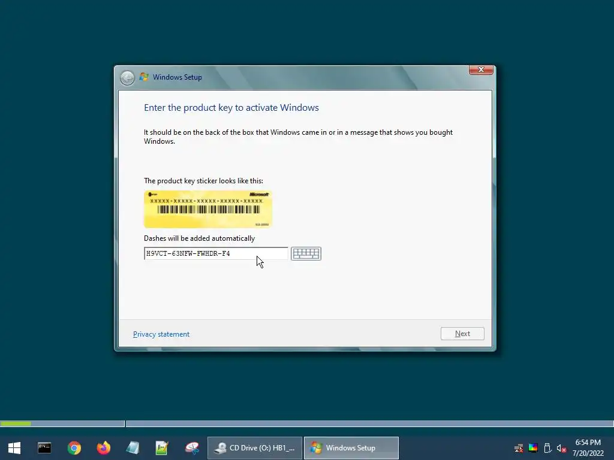Click the colorful display tray icon
Viewport: 614px width, 460px height.
(533, 448)
